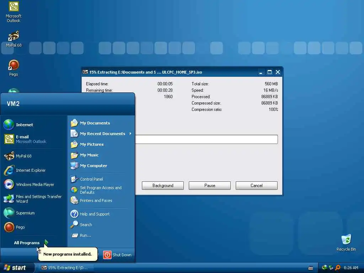
Task: Expand All Programs list
Action: [31, 243]
